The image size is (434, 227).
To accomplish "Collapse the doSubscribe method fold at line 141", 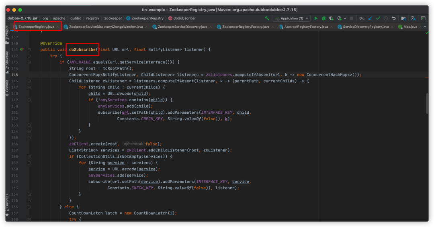I will point(29,49).
